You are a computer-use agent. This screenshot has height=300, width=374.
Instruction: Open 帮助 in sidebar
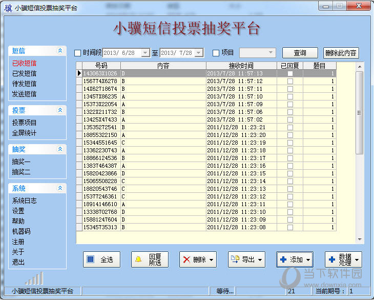tap(18, 221)
